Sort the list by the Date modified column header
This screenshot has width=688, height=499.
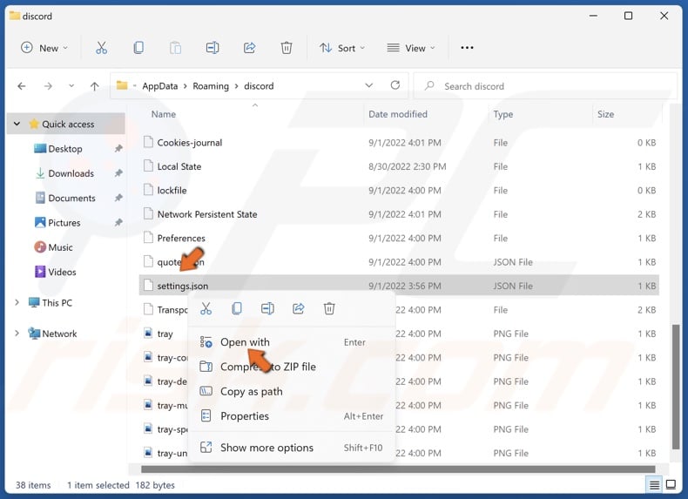(x=398, y=114)
